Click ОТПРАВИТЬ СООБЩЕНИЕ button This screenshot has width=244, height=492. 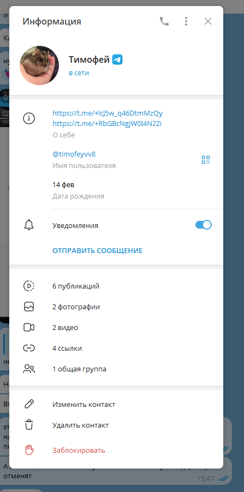tap(97, 251)
